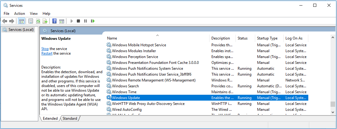Click the Services (Local) pane header

point(63,31)
